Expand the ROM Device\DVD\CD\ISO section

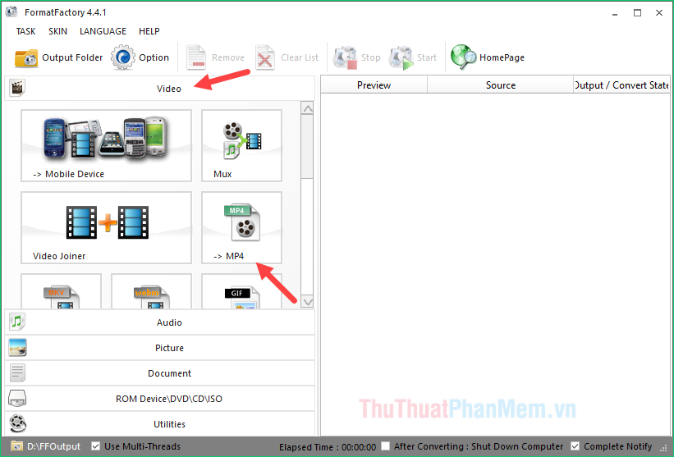(x=159, y=398)
